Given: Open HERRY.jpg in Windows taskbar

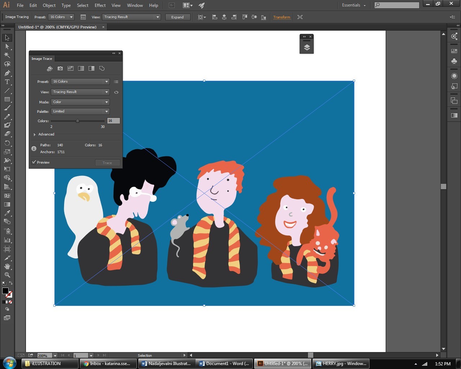Looking at the screenshot, I should (341, 364).
